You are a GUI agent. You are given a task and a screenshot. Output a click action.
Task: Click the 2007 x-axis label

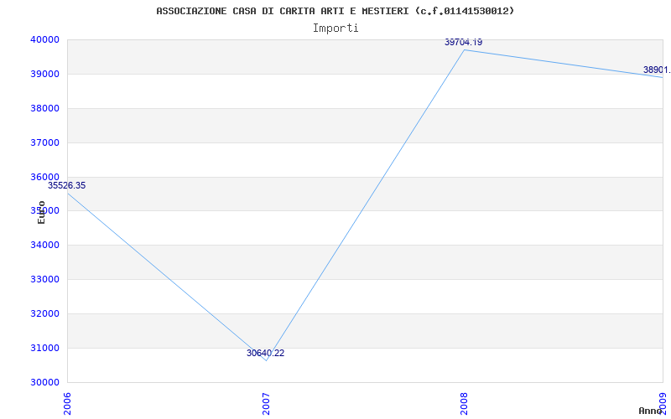[x=266, y=403]
